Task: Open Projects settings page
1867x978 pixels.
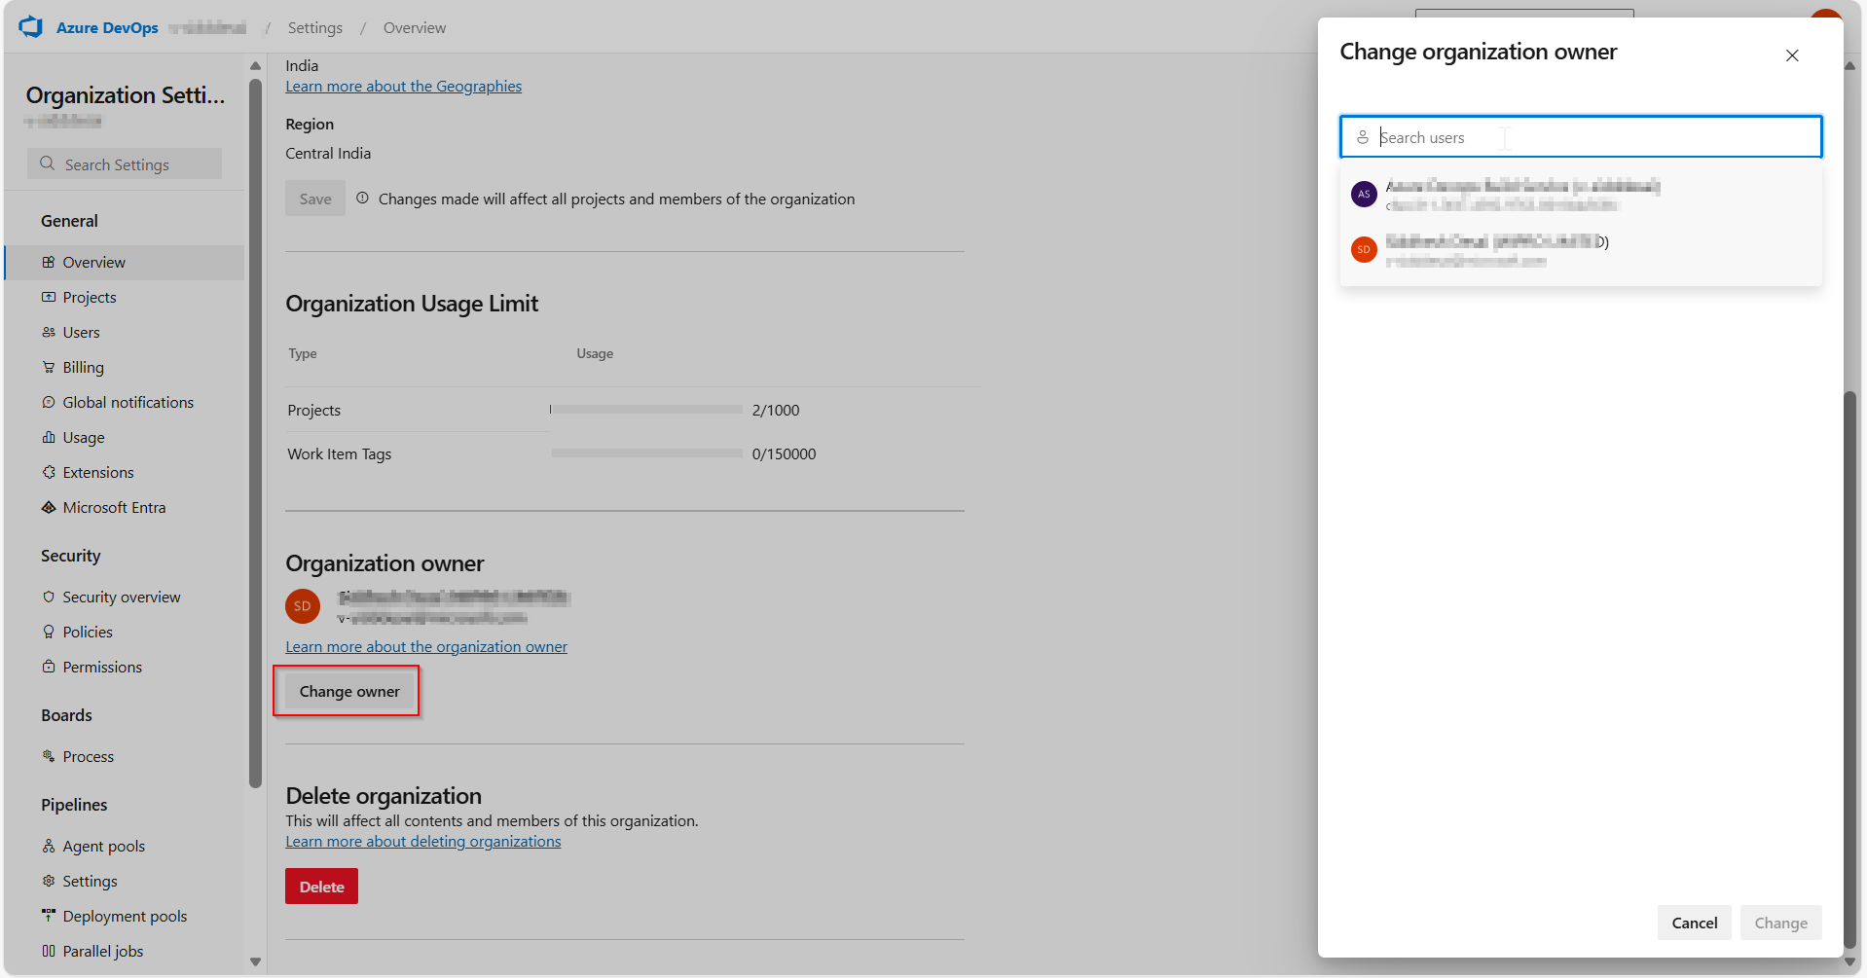Action: point(125,297)
